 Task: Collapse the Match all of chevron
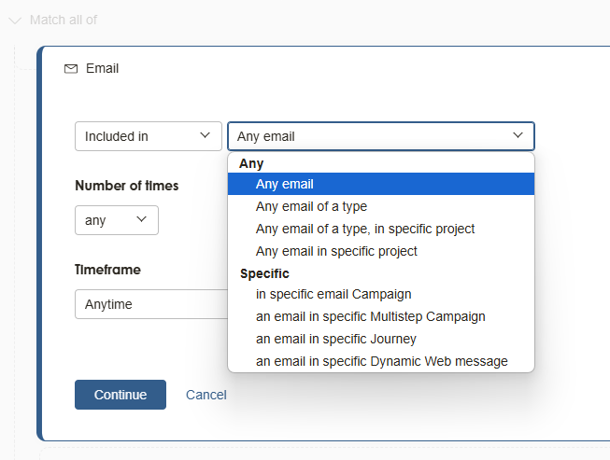pyautogui.click(x=15, y=20)
